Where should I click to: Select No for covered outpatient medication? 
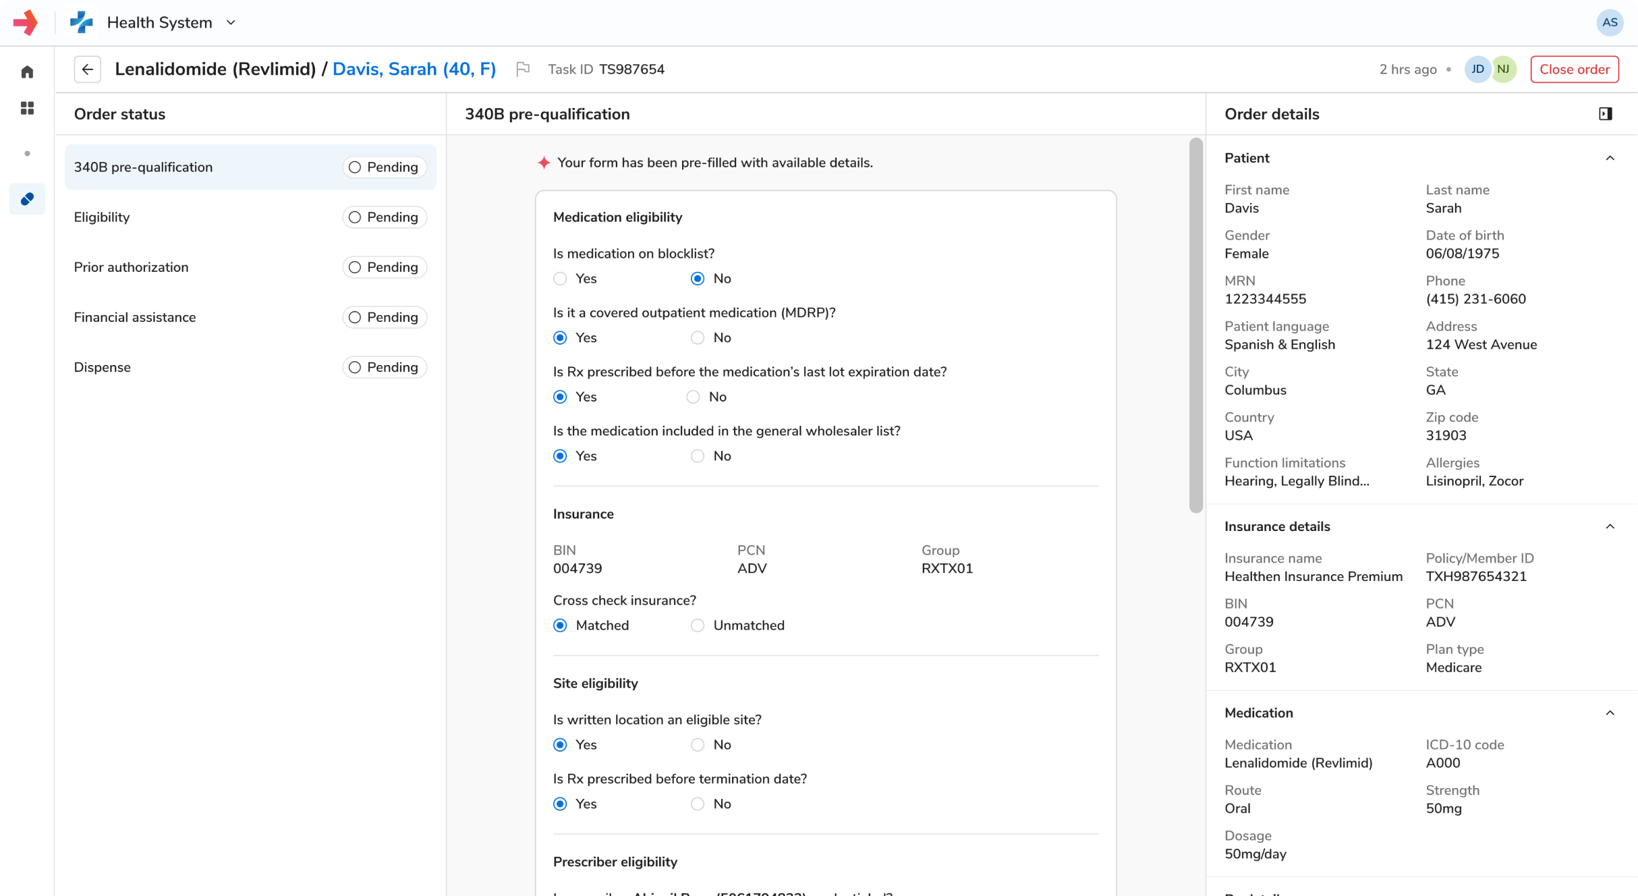(x=698, y=337)
